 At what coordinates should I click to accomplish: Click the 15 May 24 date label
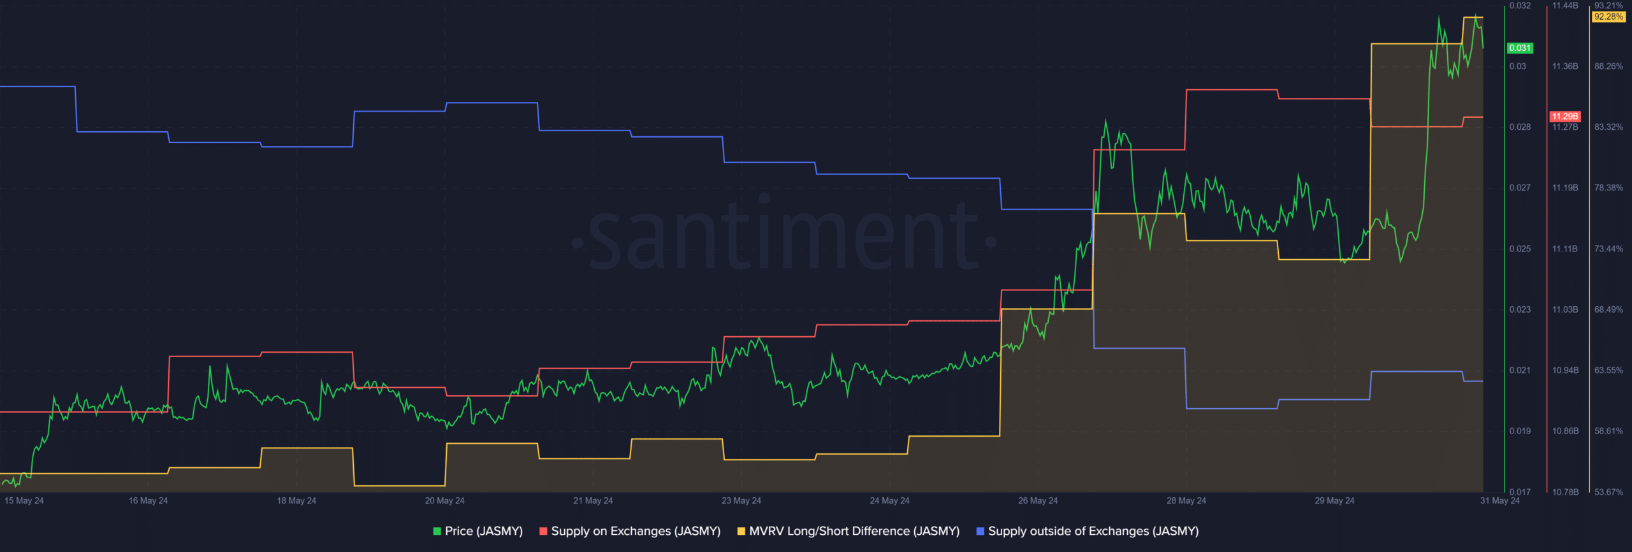point(24,500)
